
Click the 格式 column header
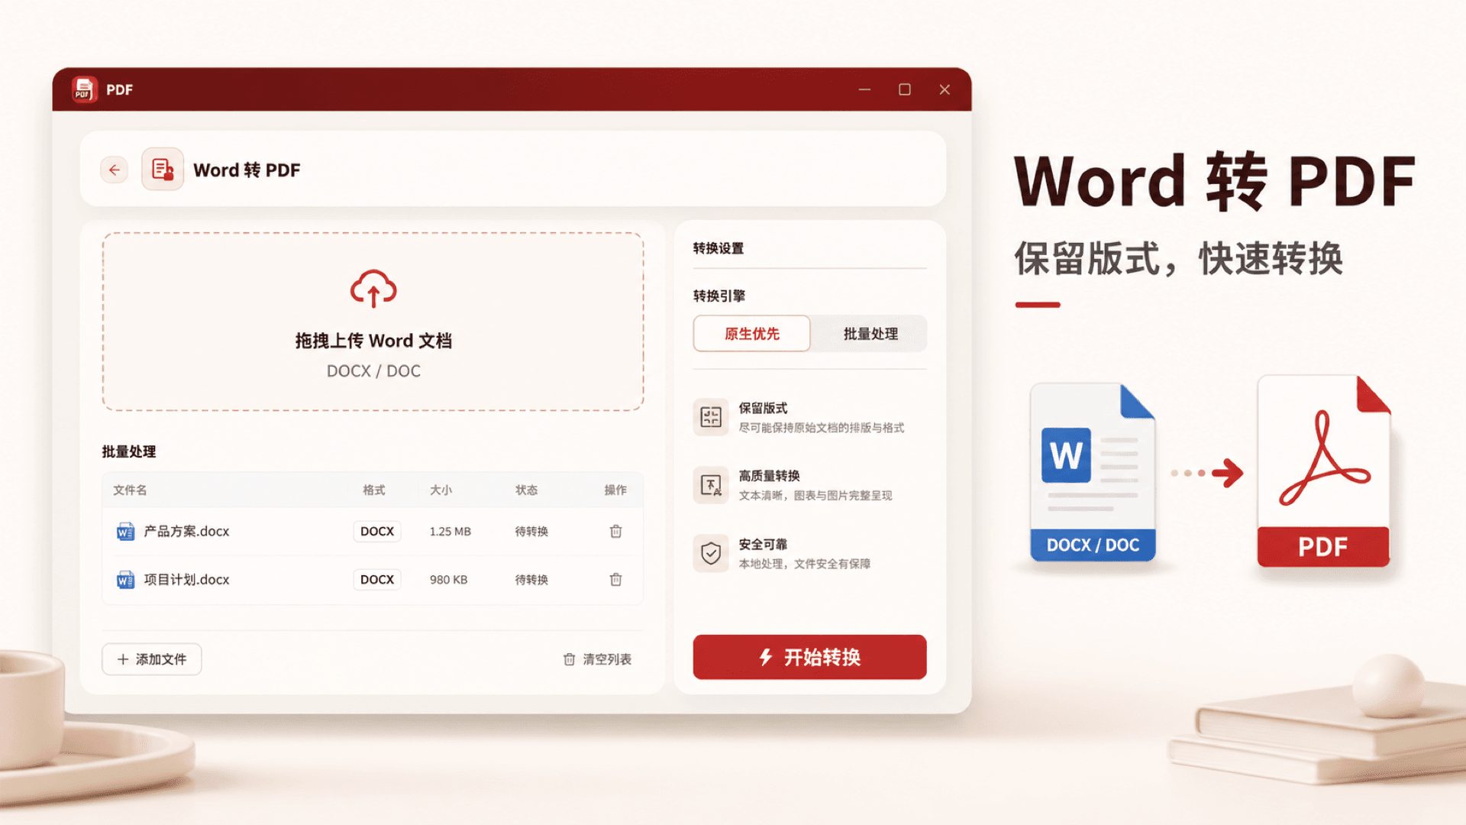pos(374,490)
